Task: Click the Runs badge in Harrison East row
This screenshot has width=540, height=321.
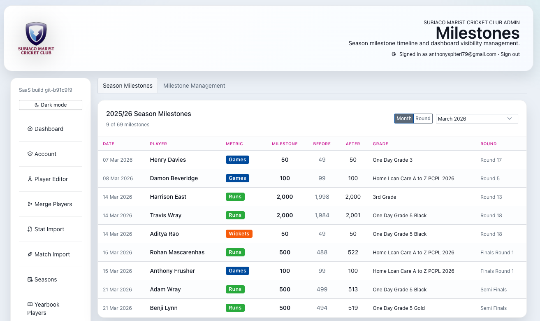Action: pos(235,197)
